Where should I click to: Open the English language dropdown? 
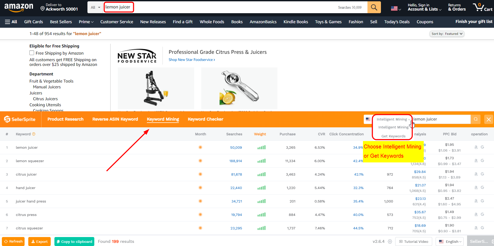click(x=450, y=242)
